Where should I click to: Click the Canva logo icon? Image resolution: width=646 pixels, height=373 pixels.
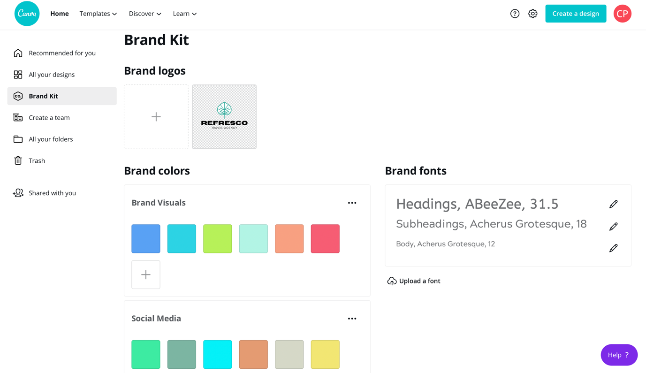click(27, 14)
